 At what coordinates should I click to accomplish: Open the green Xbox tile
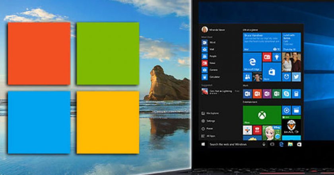coord(262,115)
